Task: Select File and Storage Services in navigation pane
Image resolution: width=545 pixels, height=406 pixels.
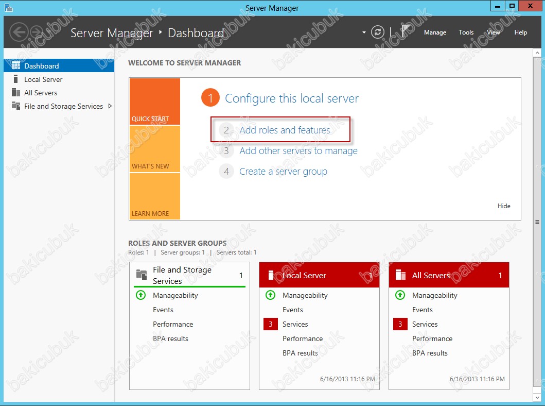Action: tap(59, 106)
